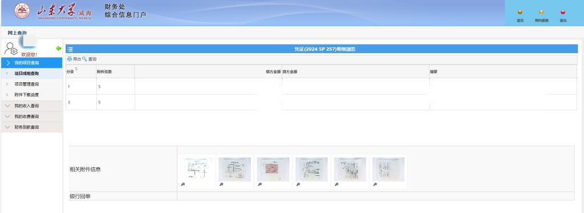Open the list menu icon in blue title bar
584x213 pixels.
(x=70, y=49)
